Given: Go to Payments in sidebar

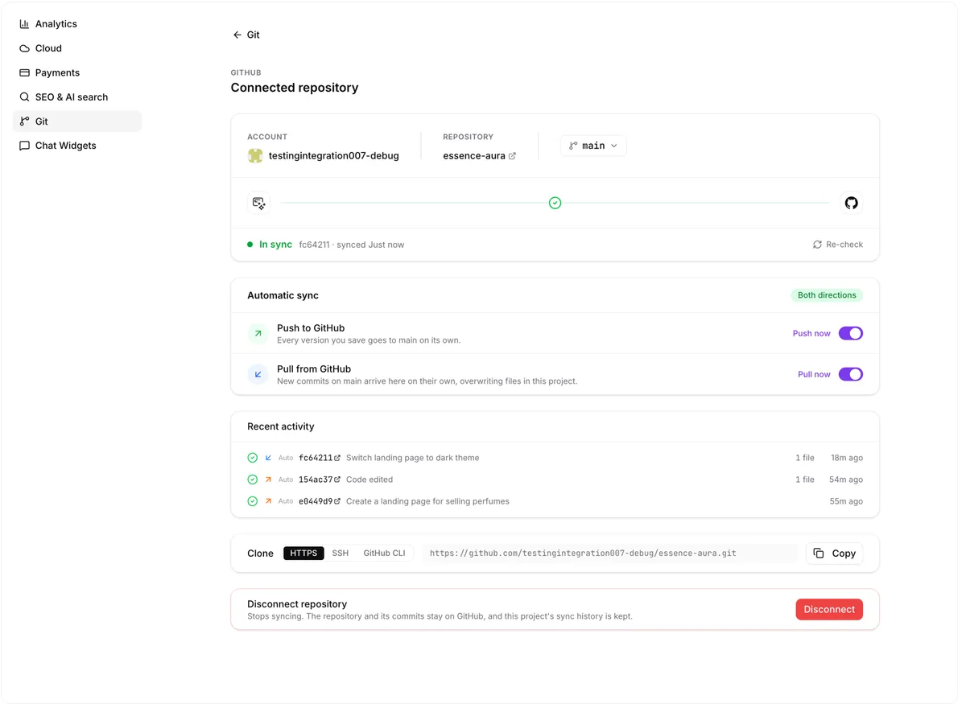Looking at the screenshot, I should coord(77,72).
